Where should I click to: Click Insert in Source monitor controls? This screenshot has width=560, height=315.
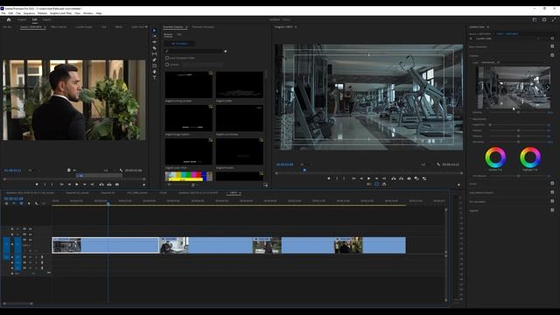101,185
